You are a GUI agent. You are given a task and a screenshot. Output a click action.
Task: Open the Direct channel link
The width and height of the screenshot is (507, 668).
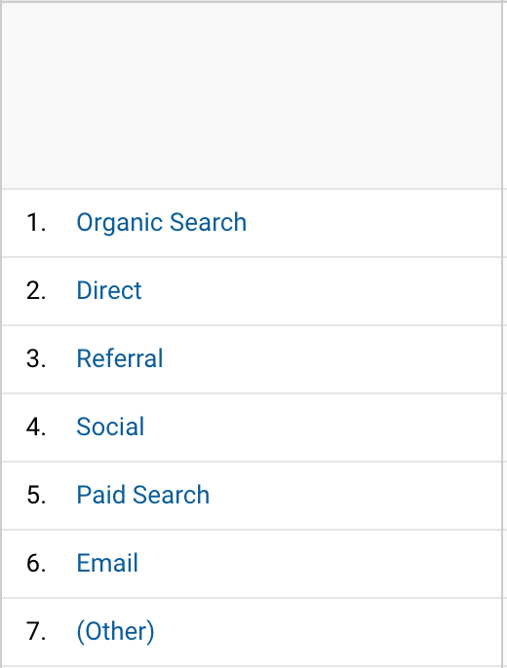click(x=109, y=291)
